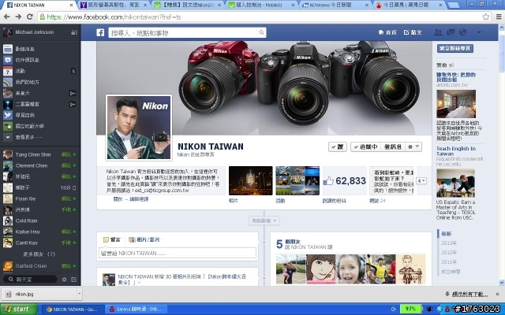The height and width of the screenshot is (315, 505).
Task: Open the events calendar icon in sidebar
Action: pyautogui.click(x=8, y=71)
